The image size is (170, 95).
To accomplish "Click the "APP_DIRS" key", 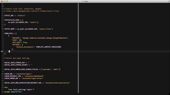I will (16, 42).
